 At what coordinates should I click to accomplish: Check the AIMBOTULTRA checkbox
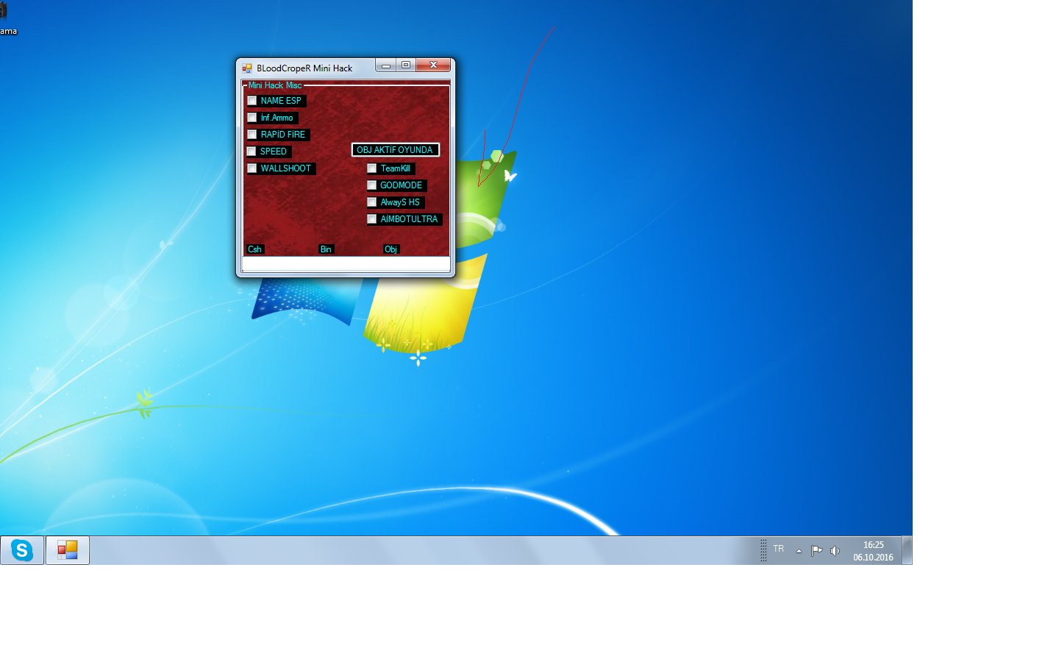click(x=372, y=219)
